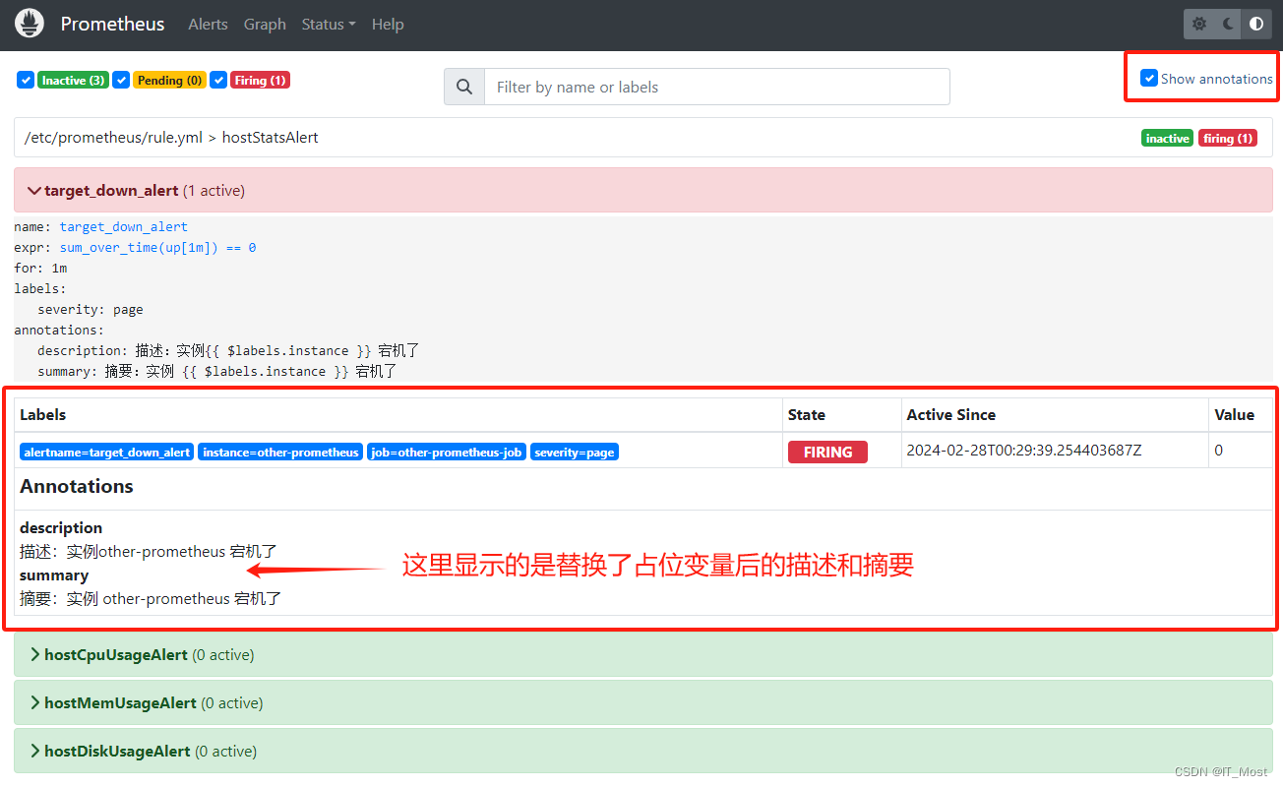The image size is (1283, 787).
Task: Open the Status dropdown menu
Action: click(x=329, y=25)
